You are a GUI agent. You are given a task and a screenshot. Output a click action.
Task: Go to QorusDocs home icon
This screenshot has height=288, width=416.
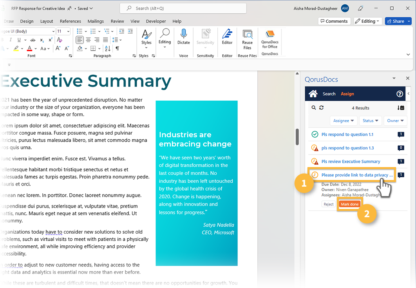(x=313, y=94)
